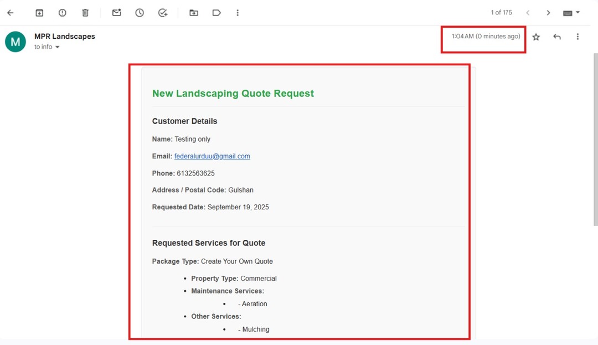This screenshot has width=598, height=345.
Task: Snooze this email with clock icon
Action: pyautogui.click(x=140, y=13)
